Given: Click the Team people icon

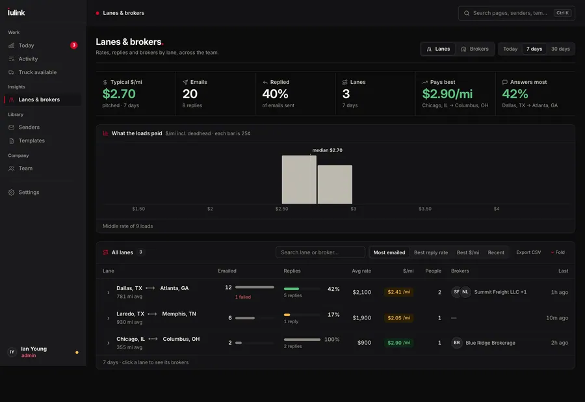Looking at the screenshot, I should 12,168.
